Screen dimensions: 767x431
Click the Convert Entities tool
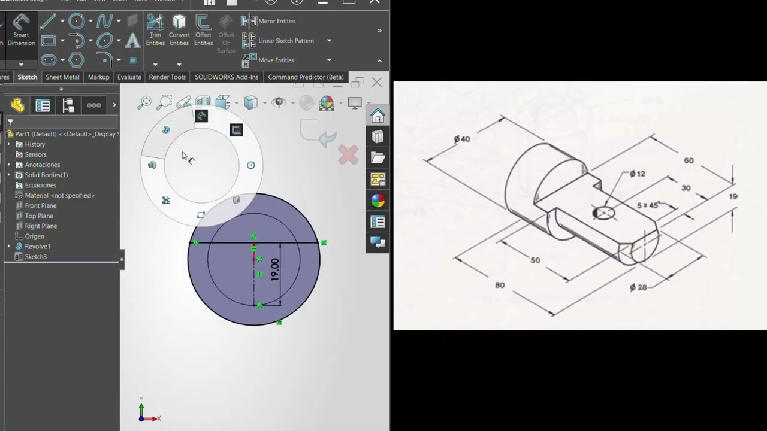pyautogui.click(x=179, y=30)
